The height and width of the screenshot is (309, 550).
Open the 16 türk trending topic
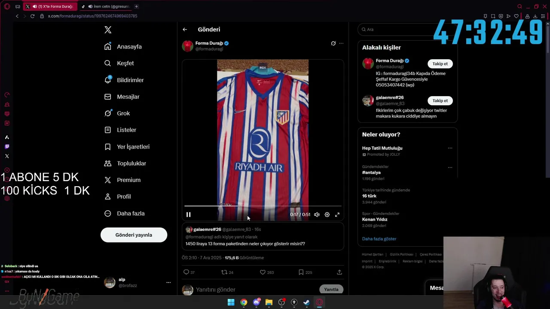tap(369, 196)
